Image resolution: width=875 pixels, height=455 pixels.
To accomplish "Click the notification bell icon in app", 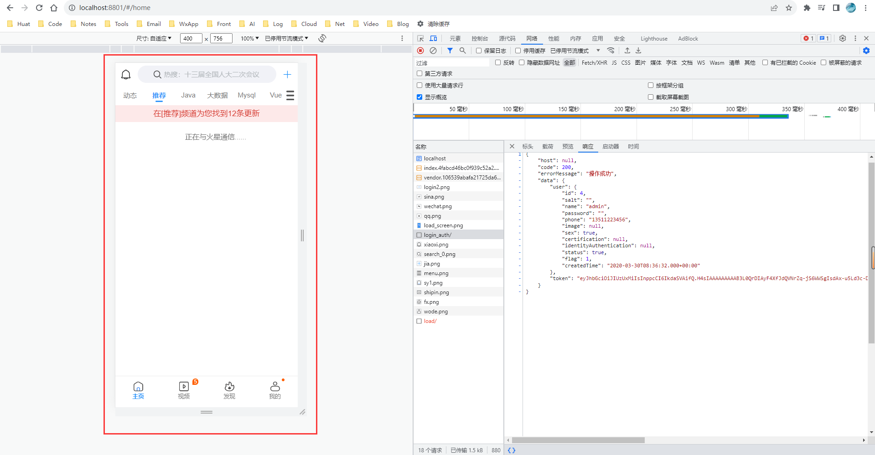I will 126,75.
